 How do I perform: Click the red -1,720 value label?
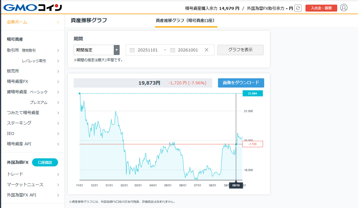(253, 144)
